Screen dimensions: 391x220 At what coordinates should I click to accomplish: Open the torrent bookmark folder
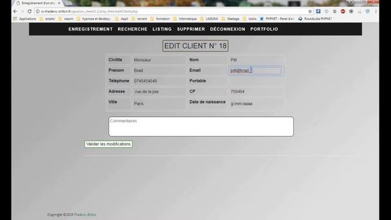(x=139, y=19)
